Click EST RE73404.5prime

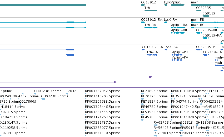[167, 133]
